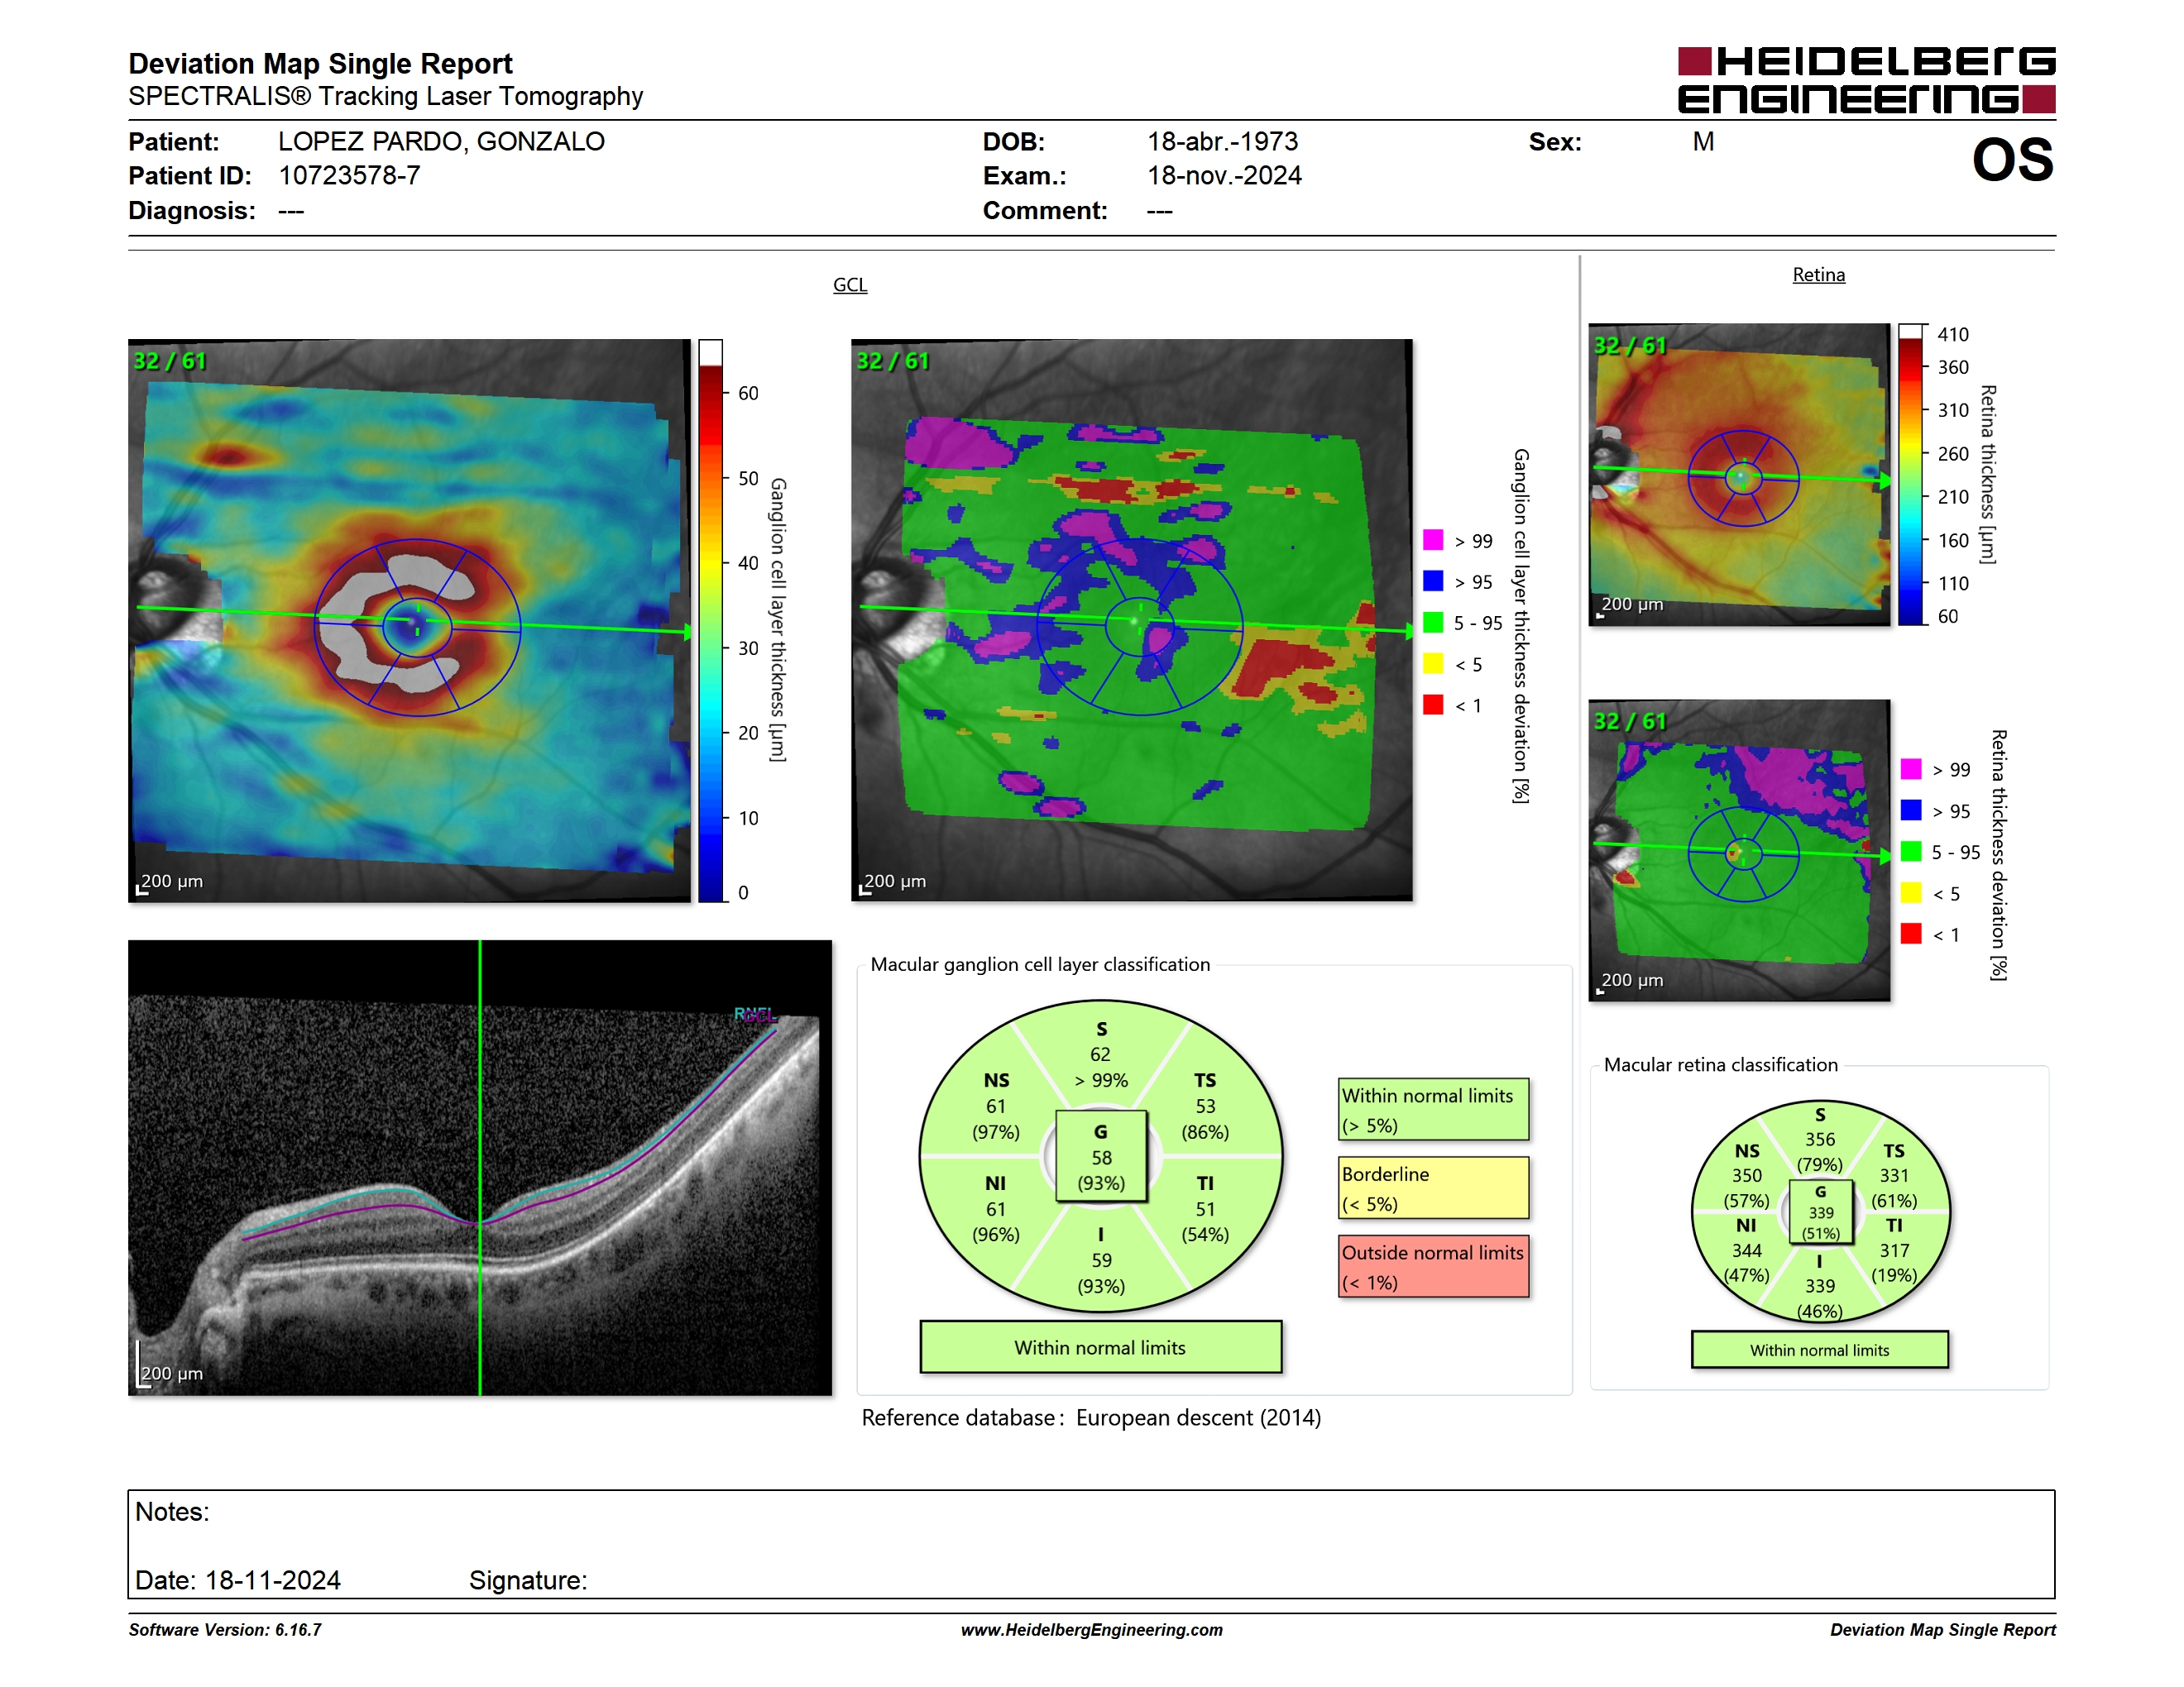The image size is (2184, 1687).
Task: Click the Macular ganglion cell layer classification heading
Action: pyautogui.click(x=1040, y=964)
